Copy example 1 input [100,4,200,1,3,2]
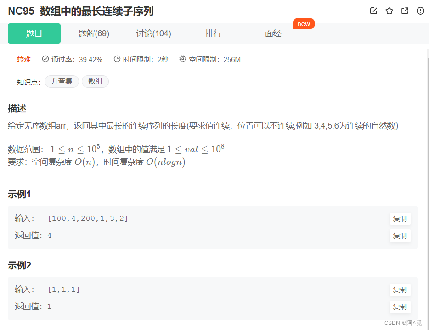Screen dimensions: 429x330 click(400, 218)
